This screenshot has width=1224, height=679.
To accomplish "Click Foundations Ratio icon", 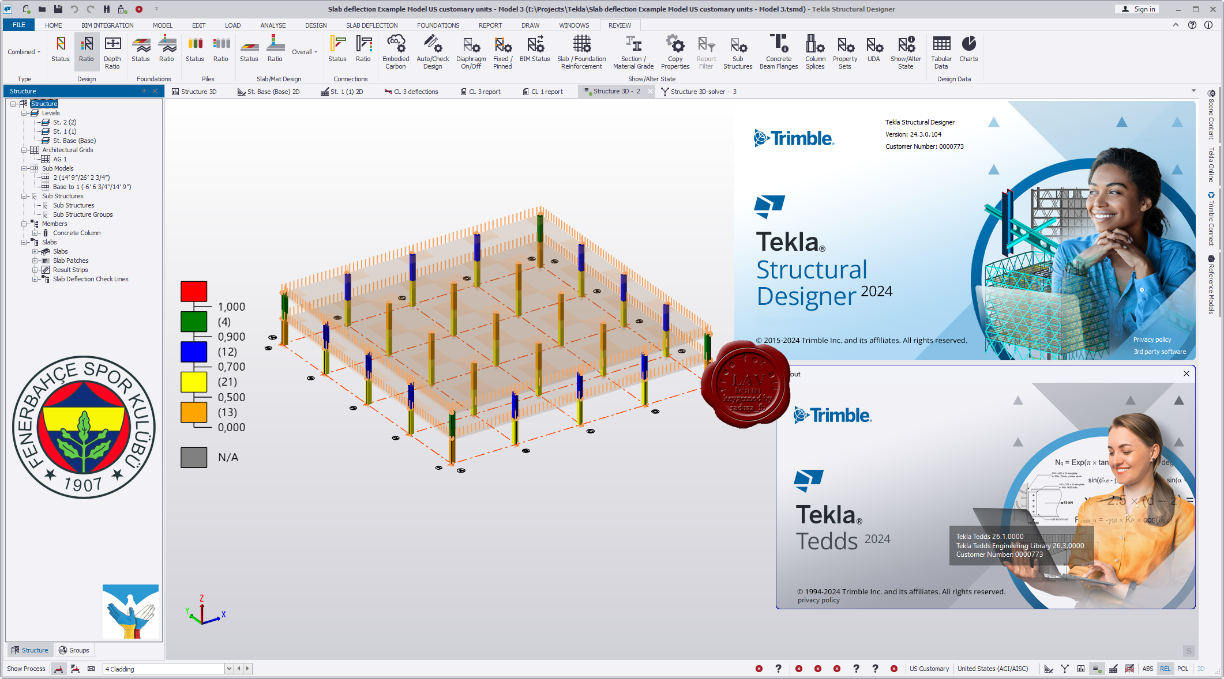I will pos(167,49).
